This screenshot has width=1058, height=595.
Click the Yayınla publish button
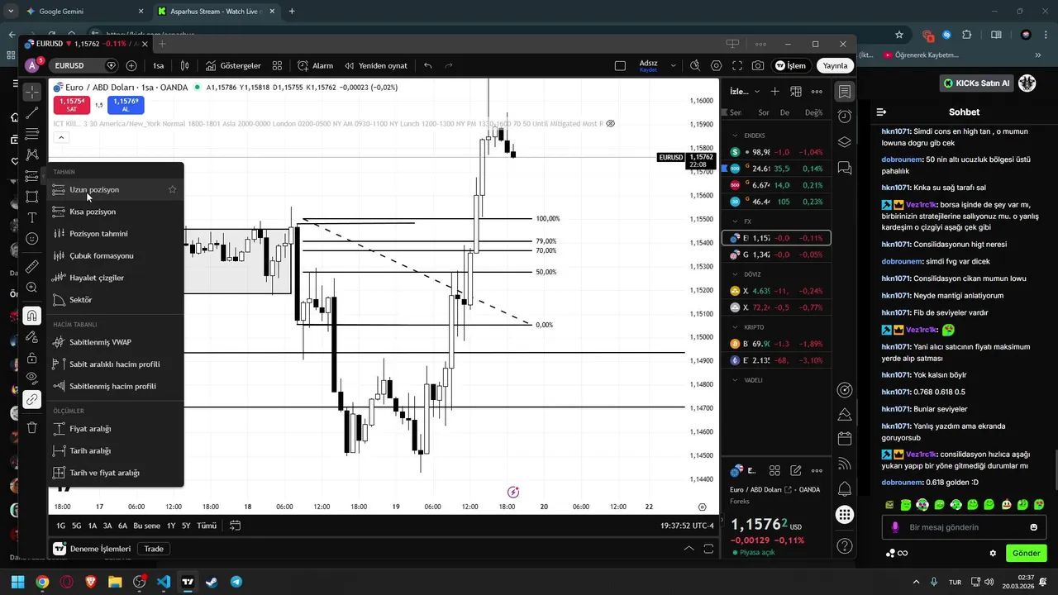[835, 65]
